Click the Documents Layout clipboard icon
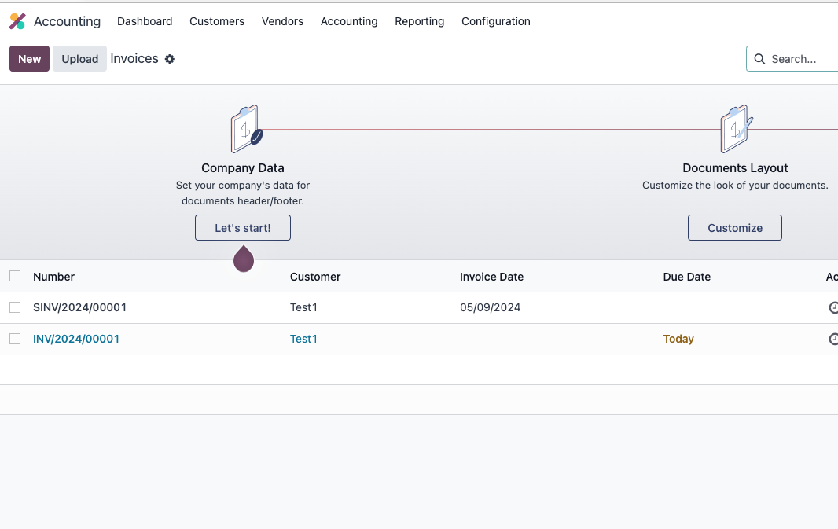 tap(737, 129)
